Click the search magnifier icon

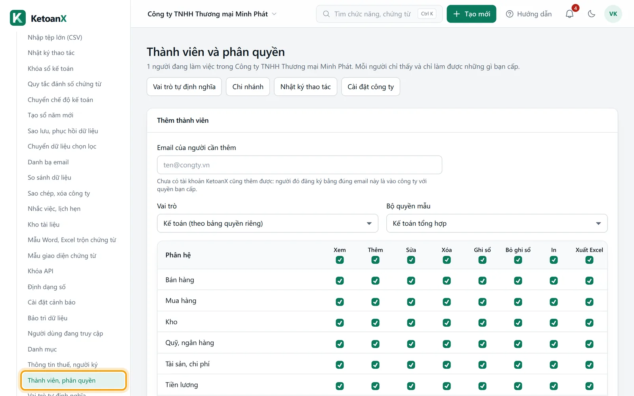click(326, 14)
